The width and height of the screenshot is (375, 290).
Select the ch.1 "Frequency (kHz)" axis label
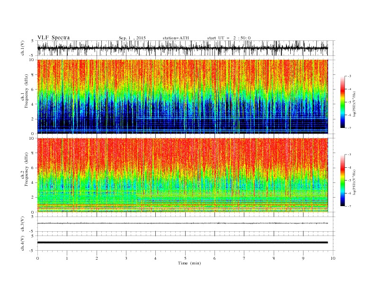tap(27, 91)
